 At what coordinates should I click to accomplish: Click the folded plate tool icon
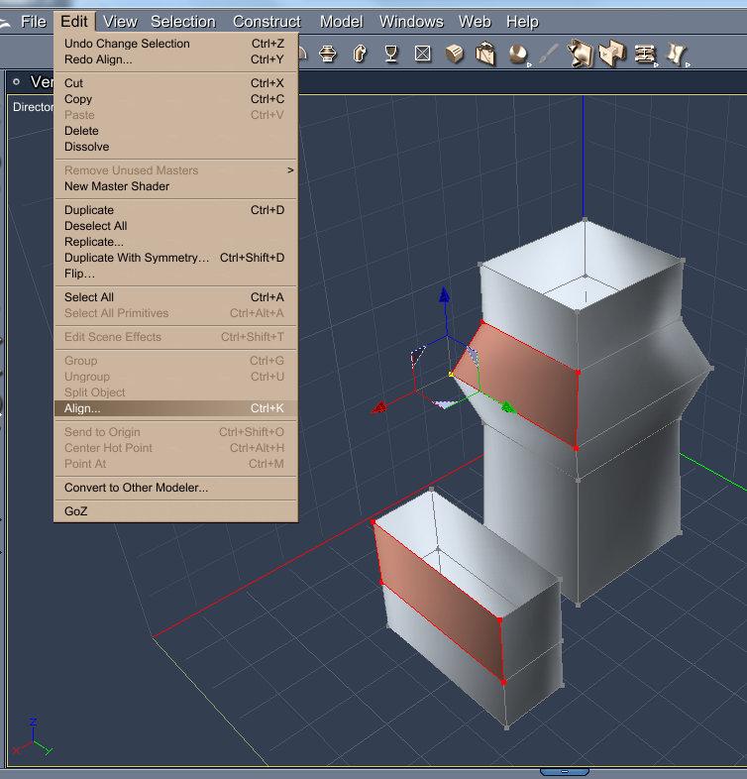tap(612, 54)
